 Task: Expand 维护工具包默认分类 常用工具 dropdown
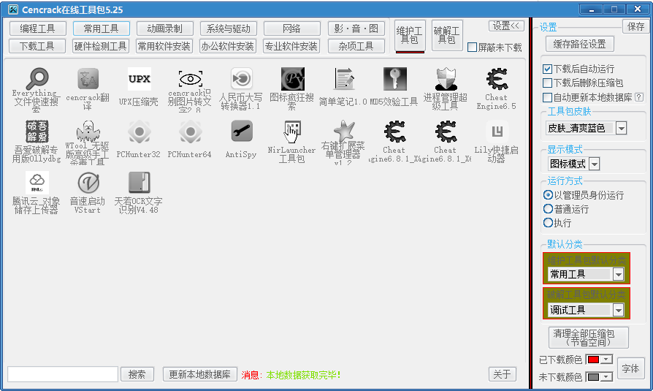coord(618,274)
